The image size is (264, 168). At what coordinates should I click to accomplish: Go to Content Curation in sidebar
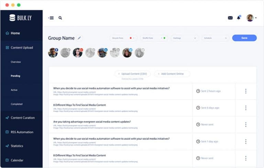(22, 118)
